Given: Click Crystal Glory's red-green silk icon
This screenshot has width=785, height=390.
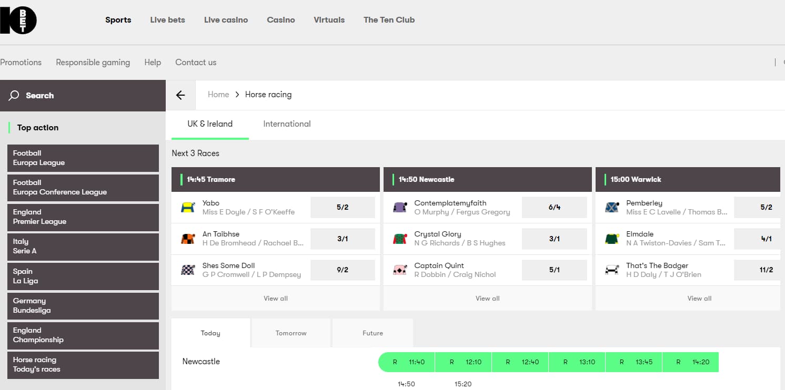Looking at the screenshot, I should pyautogui.click(x=400, y=239).
